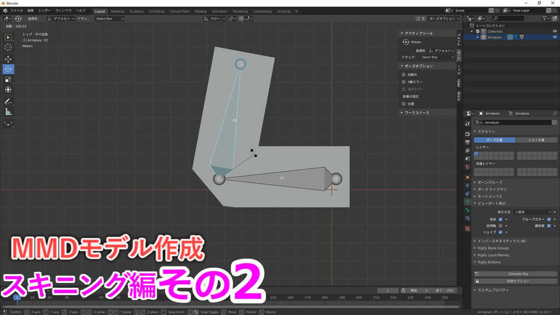Open the Armature data properties tab
Screen dimensions: 560x315
tap(467, 202)
